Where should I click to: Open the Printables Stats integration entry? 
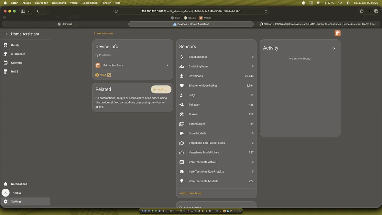pyautogui.click(x=132, y=65)
